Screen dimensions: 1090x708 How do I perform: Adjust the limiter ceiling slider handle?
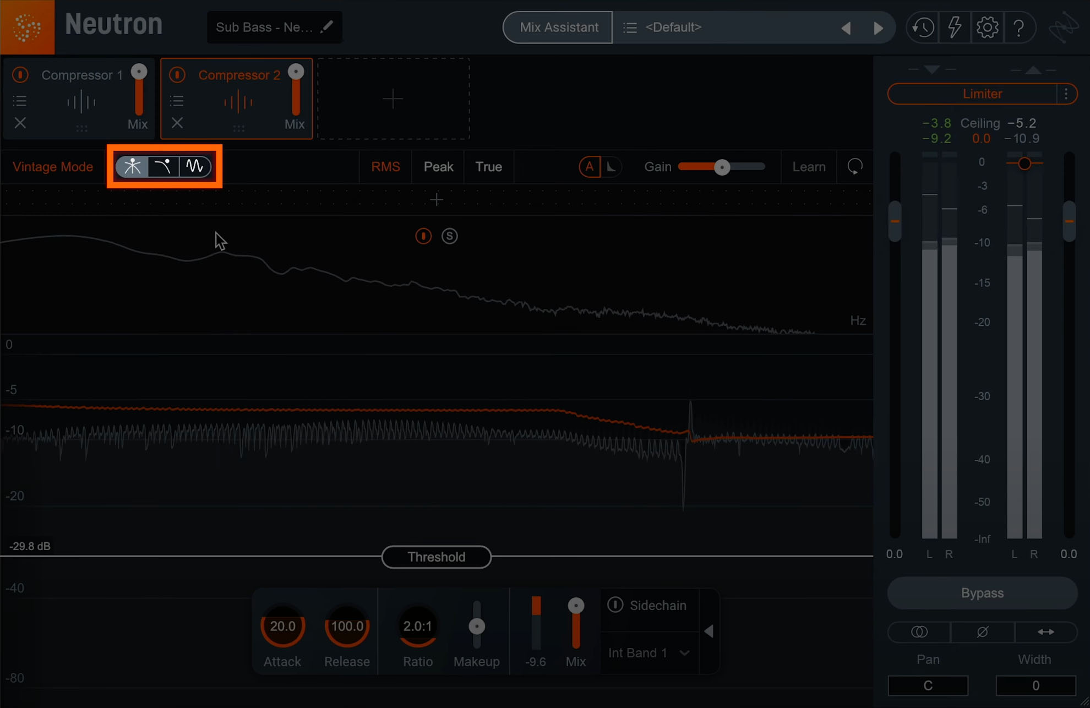1024,164
